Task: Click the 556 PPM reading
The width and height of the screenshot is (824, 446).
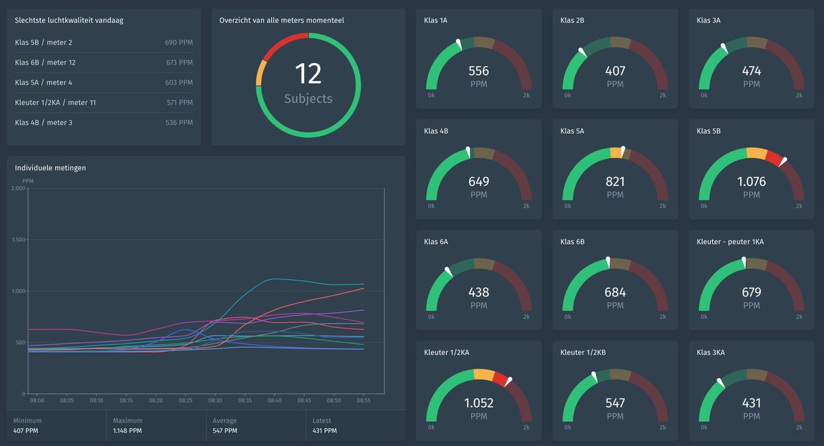Action: click(x=479, y=76)
